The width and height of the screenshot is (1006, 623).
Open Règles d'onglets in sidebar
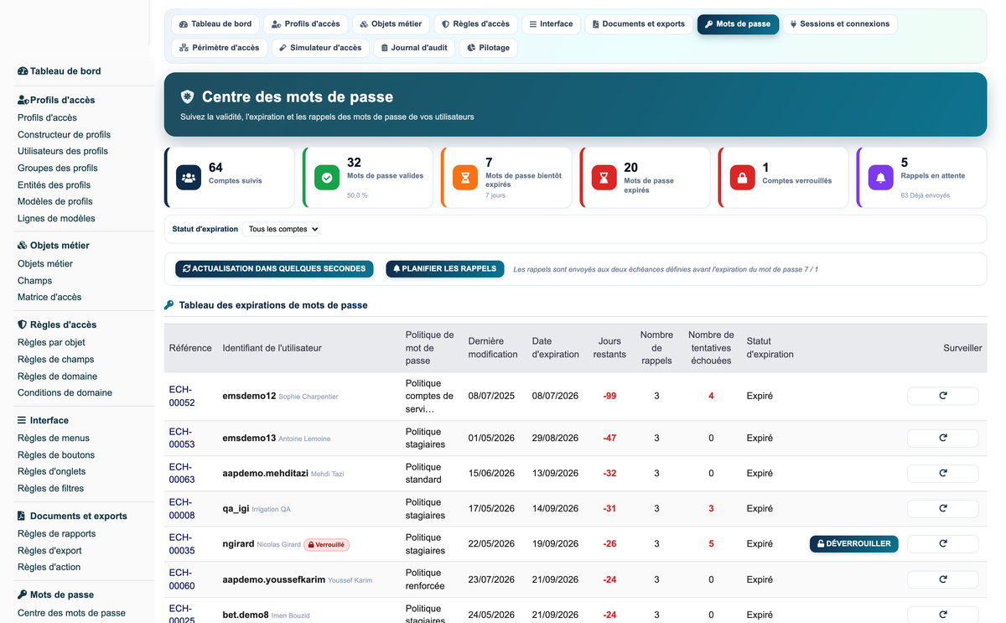point(50,472)
